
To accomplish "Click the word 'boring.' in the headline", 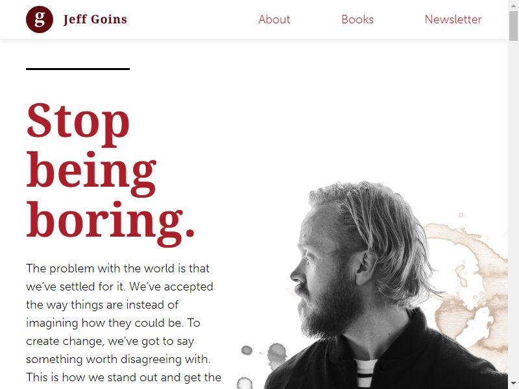I will tap(110, 222).
